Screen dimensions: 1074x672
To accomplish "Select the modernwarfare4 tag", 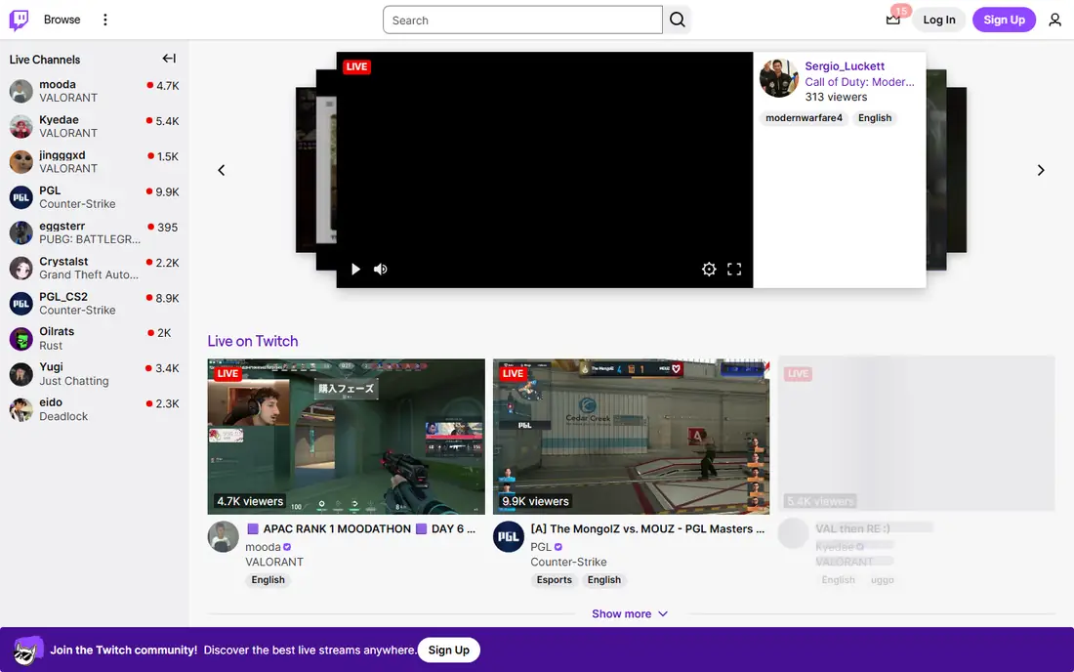I will [x=805, y=118].
